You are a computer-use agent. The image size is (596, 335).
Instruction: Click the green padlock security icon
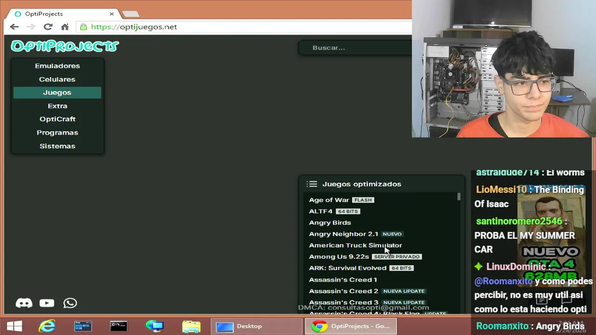coord(83,27)
